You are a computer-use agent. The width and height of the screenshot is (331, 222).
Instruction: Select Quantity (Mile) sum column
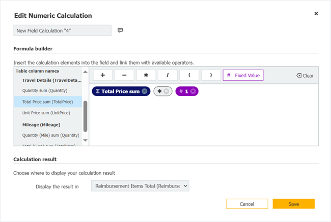tap(51, 135)
